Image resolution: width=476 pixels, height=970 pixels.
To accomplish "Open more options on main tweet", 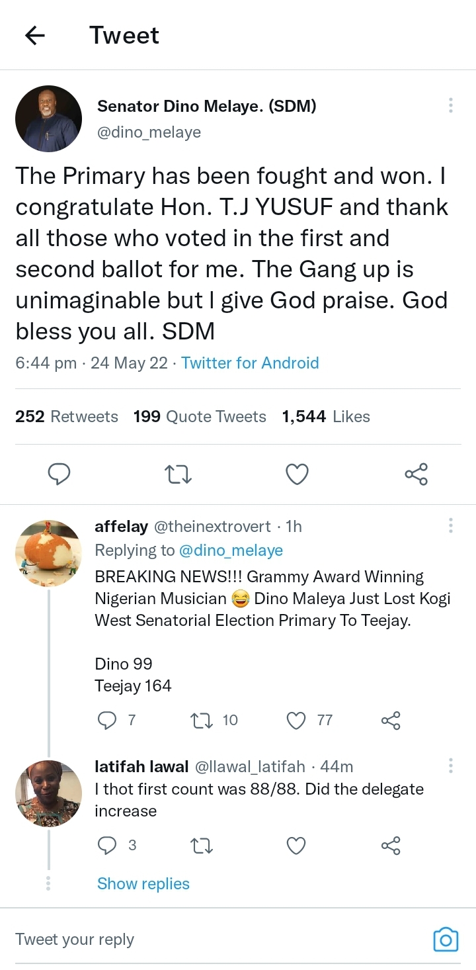I will coord(450,105).
